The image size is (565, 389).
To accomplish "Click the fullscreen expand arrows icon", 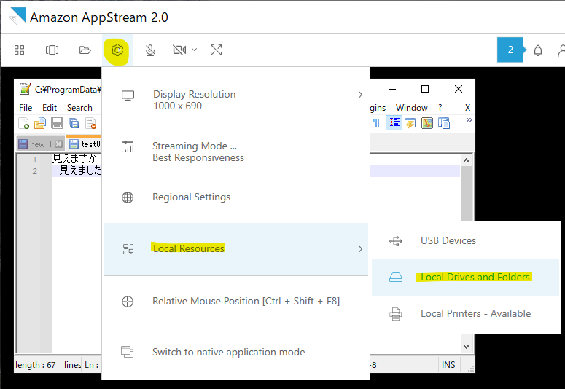I will (x=217, y=50).
